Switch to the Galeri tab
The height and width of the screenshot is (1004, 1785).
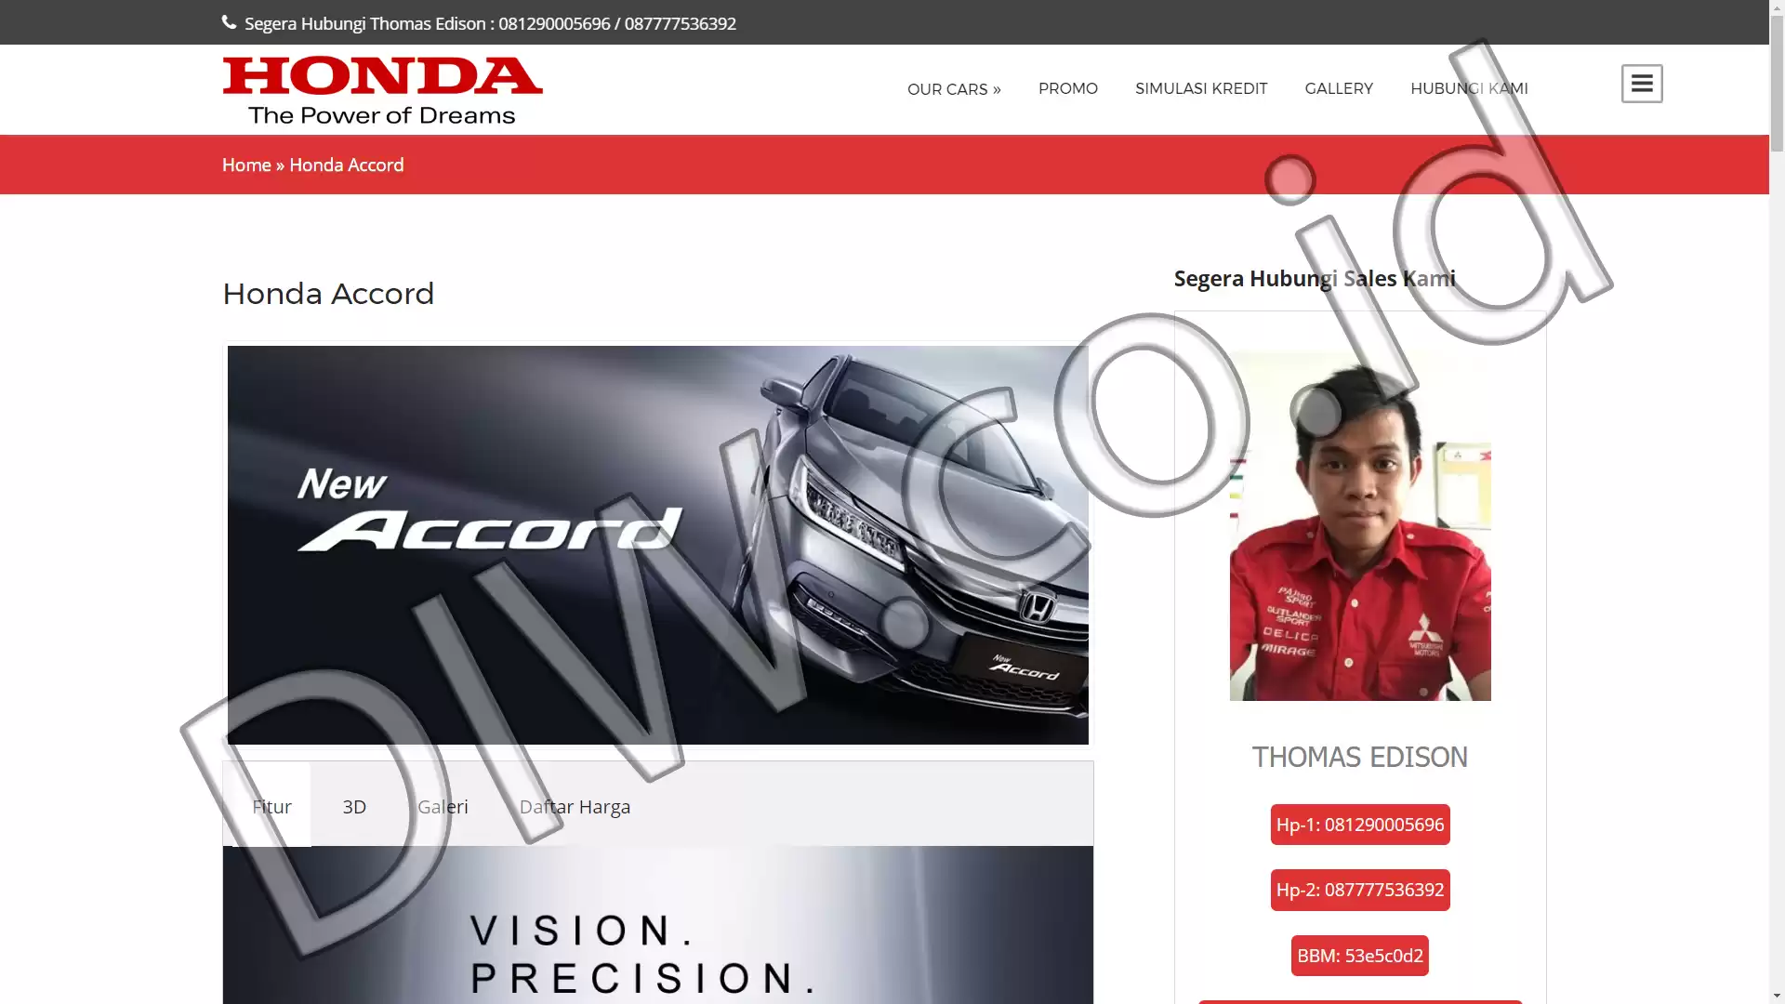[x=443, y=806]
